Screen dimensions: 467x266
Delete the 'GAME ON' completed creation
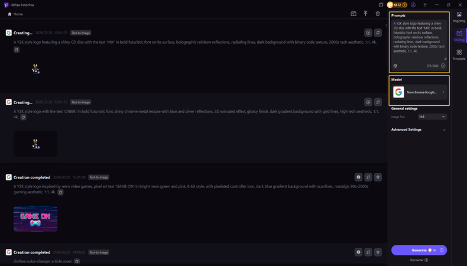pos(378,177)
